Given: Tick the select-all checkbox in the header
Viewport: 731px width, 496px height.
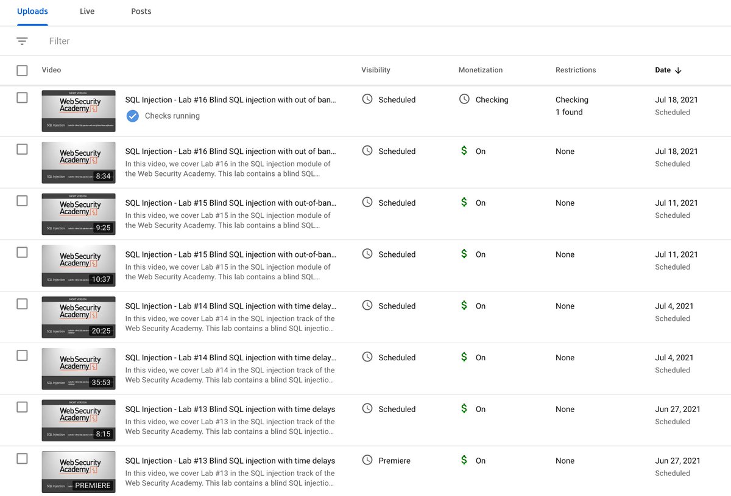Looking at the screenshot, I should (22, 71).
